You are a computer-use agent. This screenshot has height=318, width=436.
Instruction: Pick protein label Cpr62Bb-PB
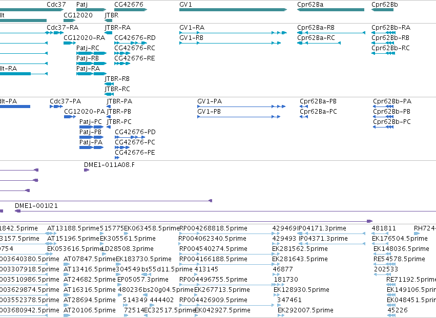392,112
